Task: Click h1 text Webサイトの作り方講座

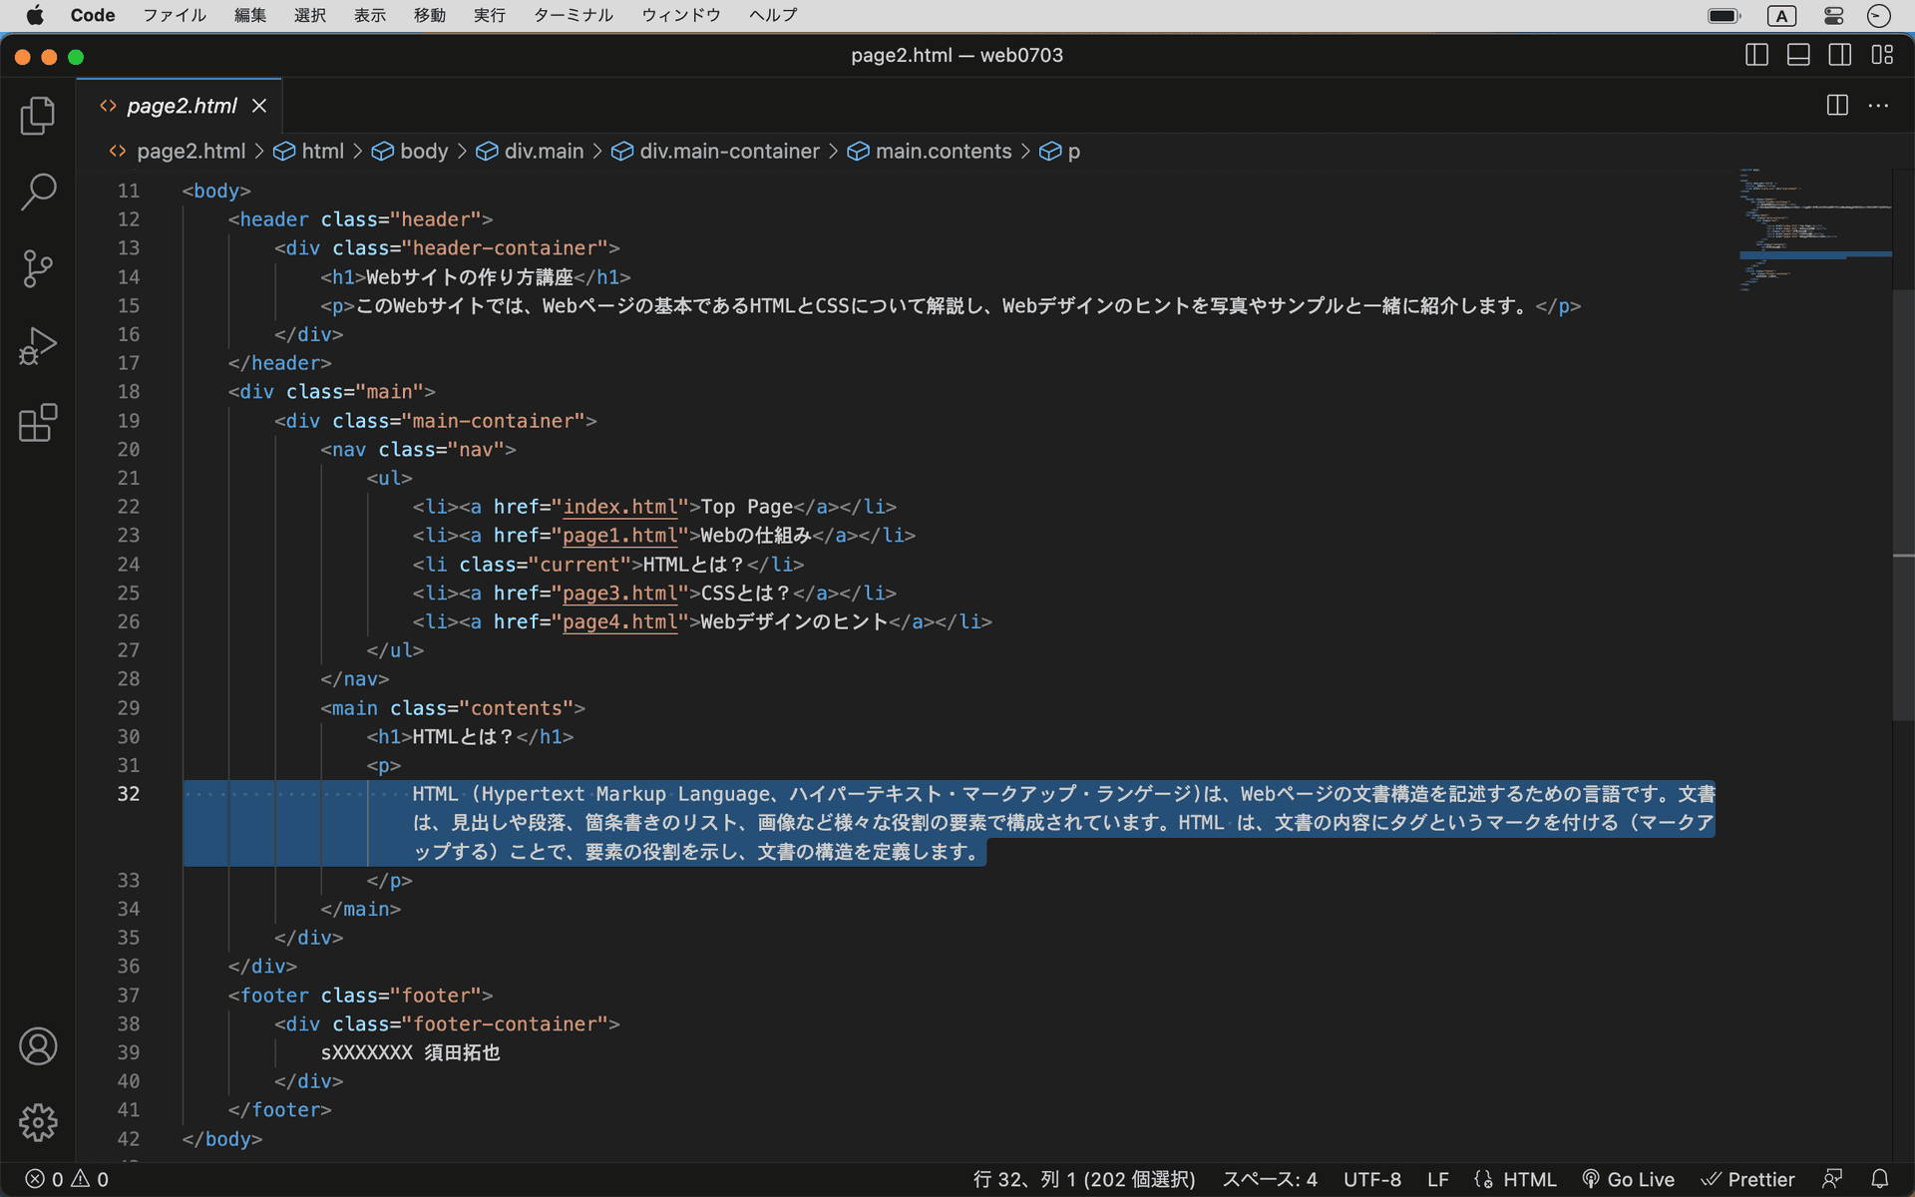Action: [x=469, y=277]
